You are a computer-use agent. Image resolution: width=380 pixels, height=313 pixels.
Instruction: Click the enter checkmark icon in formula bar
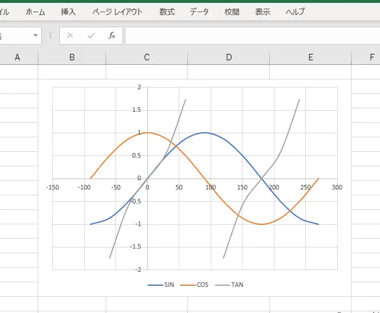click(91, 36)
